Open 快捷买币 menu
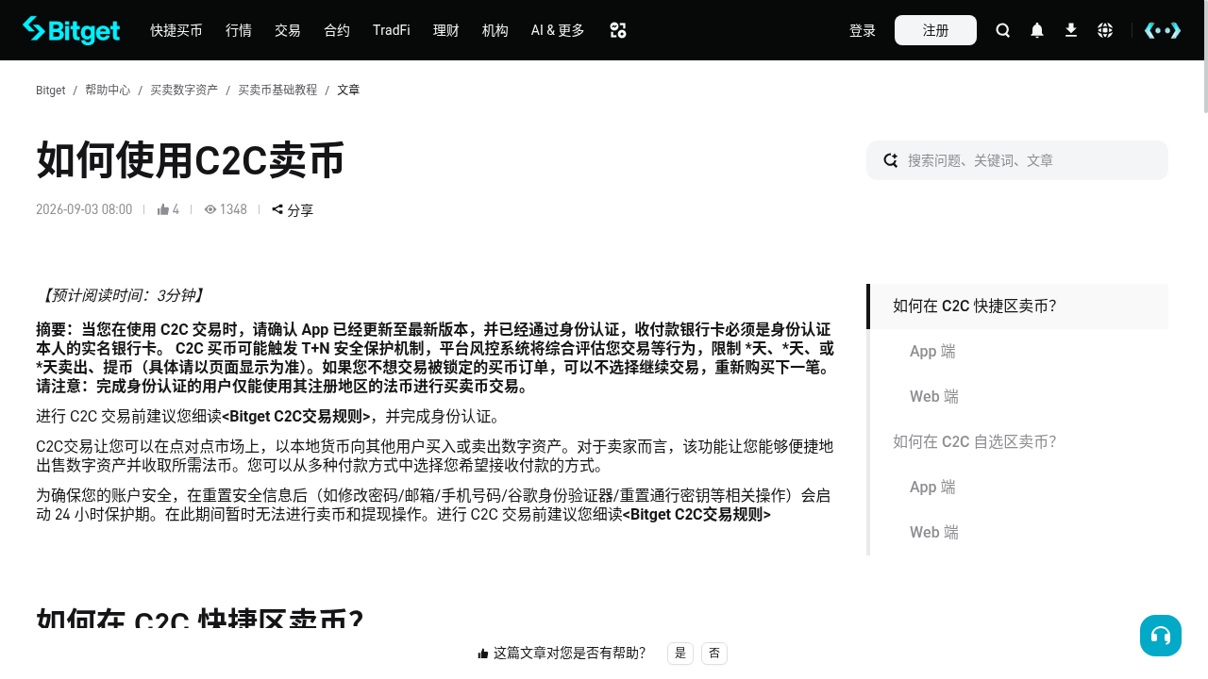The image size is (1208, 679). tap(176, 30)
